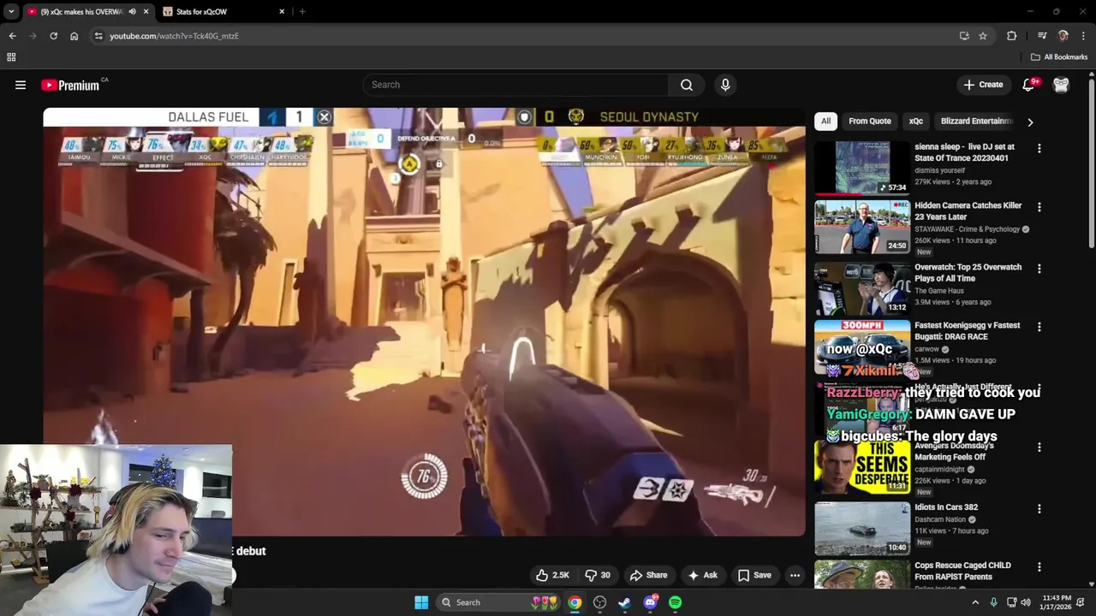Open All Bookmarks folder
This screenshot has width=1096, height=616.
(x=1059, y=57)
